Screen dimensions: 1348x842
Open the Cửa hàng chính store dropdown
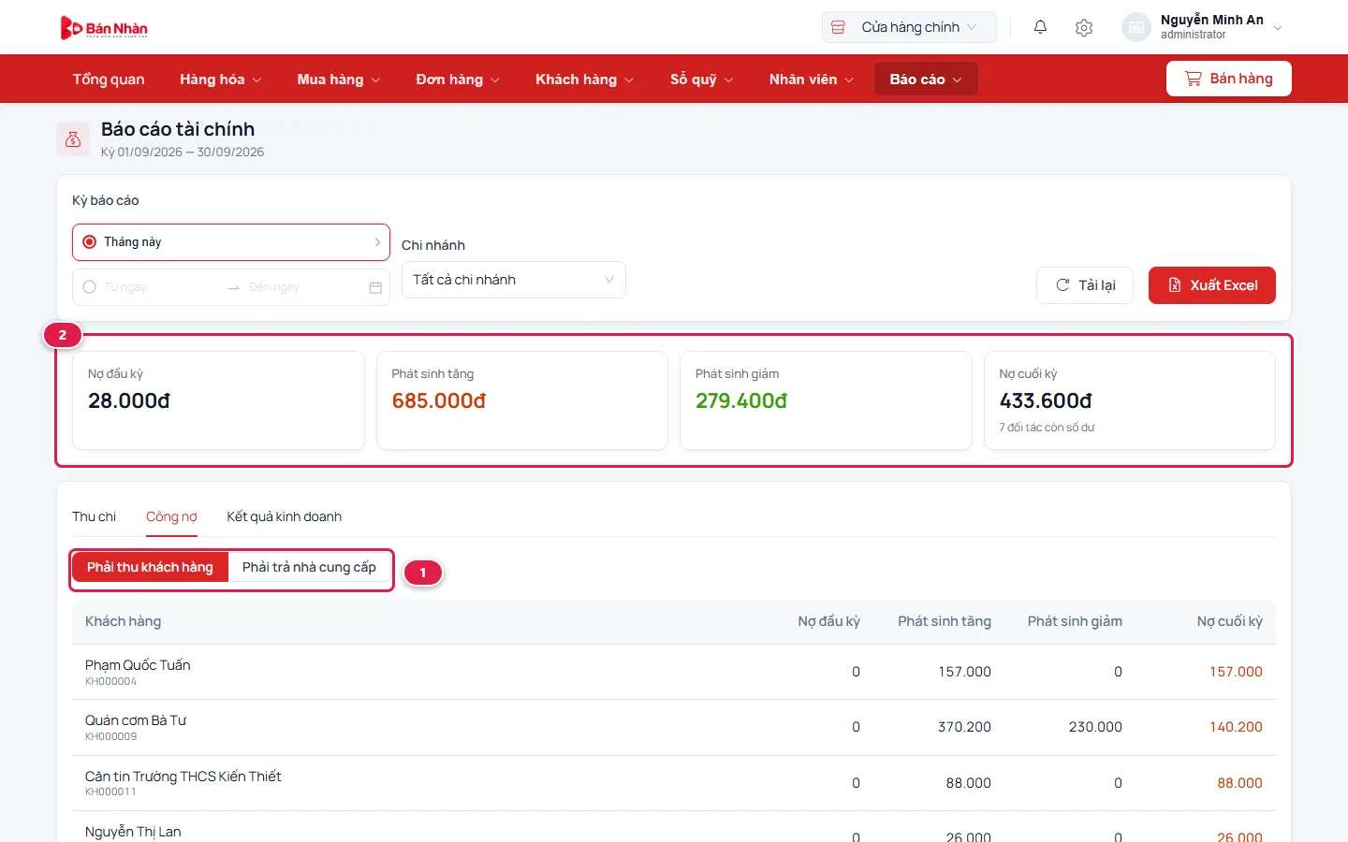(x=909, y=27)
